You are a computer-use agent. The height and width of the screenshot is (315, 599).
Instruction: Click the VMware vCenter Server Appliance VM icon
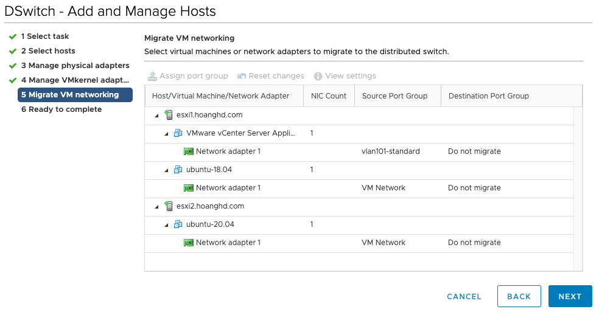(178, 133)
